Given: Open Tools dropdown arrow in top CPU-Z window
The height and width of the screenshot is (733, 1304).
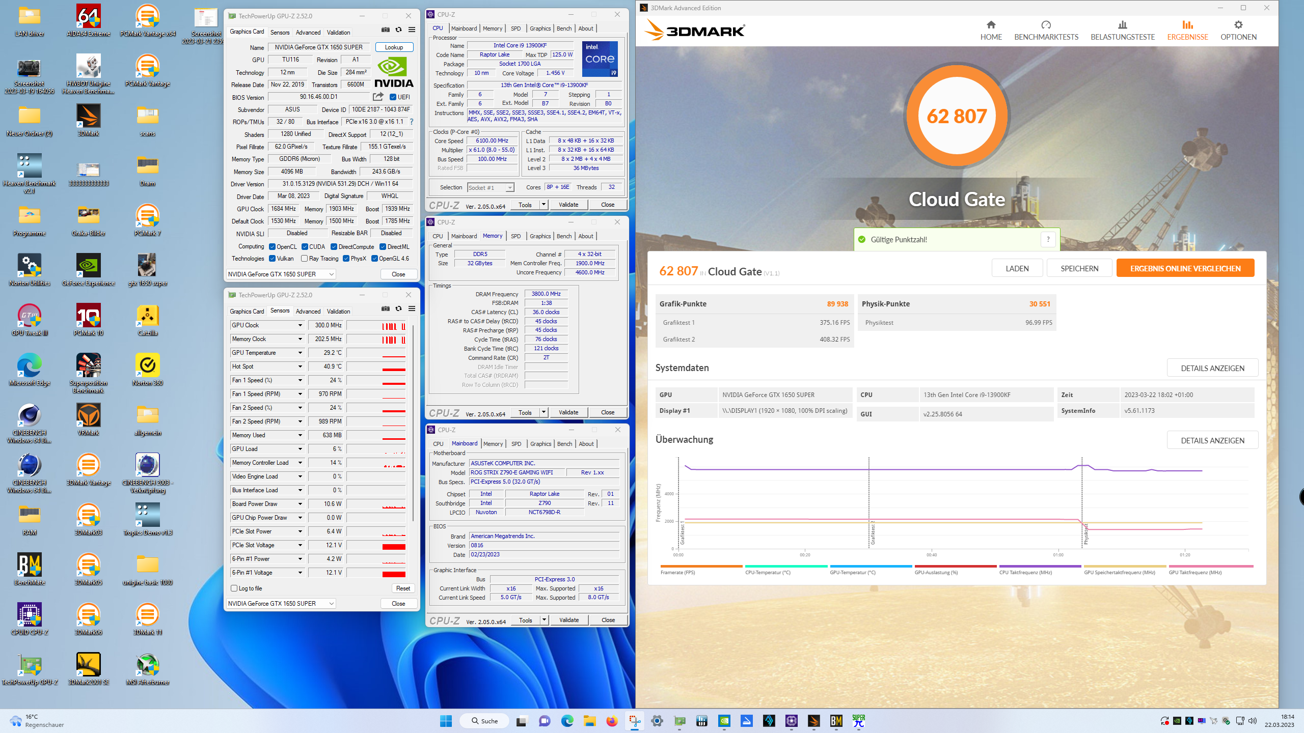Looking at the screenshot, I should coord(544,205).
